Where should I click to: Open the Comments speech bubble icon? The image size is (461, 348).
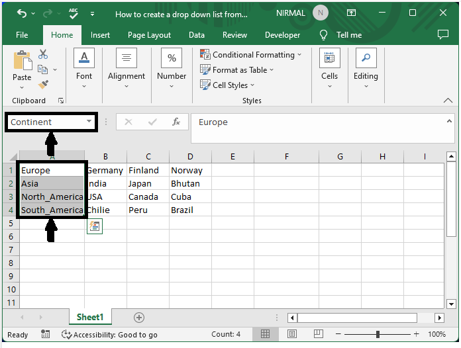coord(442,34)
